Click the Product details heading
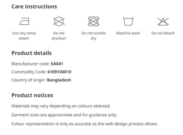Image resolution: width=183 pixels, height=135 pixels. click(32, 53)
